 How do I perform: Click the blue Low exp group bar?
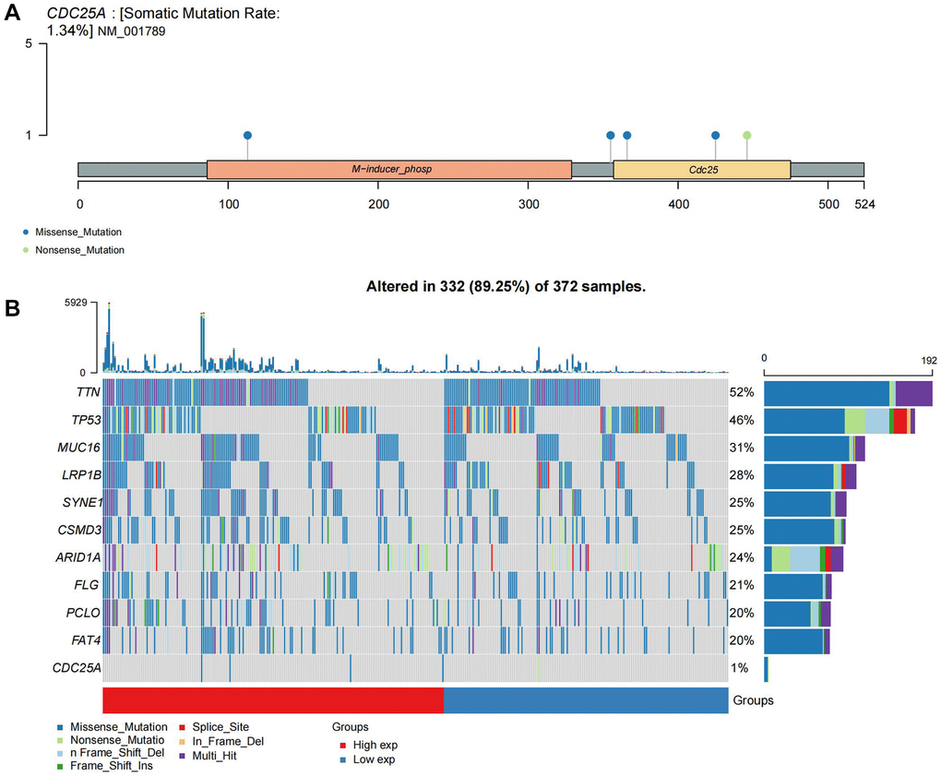pos(586,700)
